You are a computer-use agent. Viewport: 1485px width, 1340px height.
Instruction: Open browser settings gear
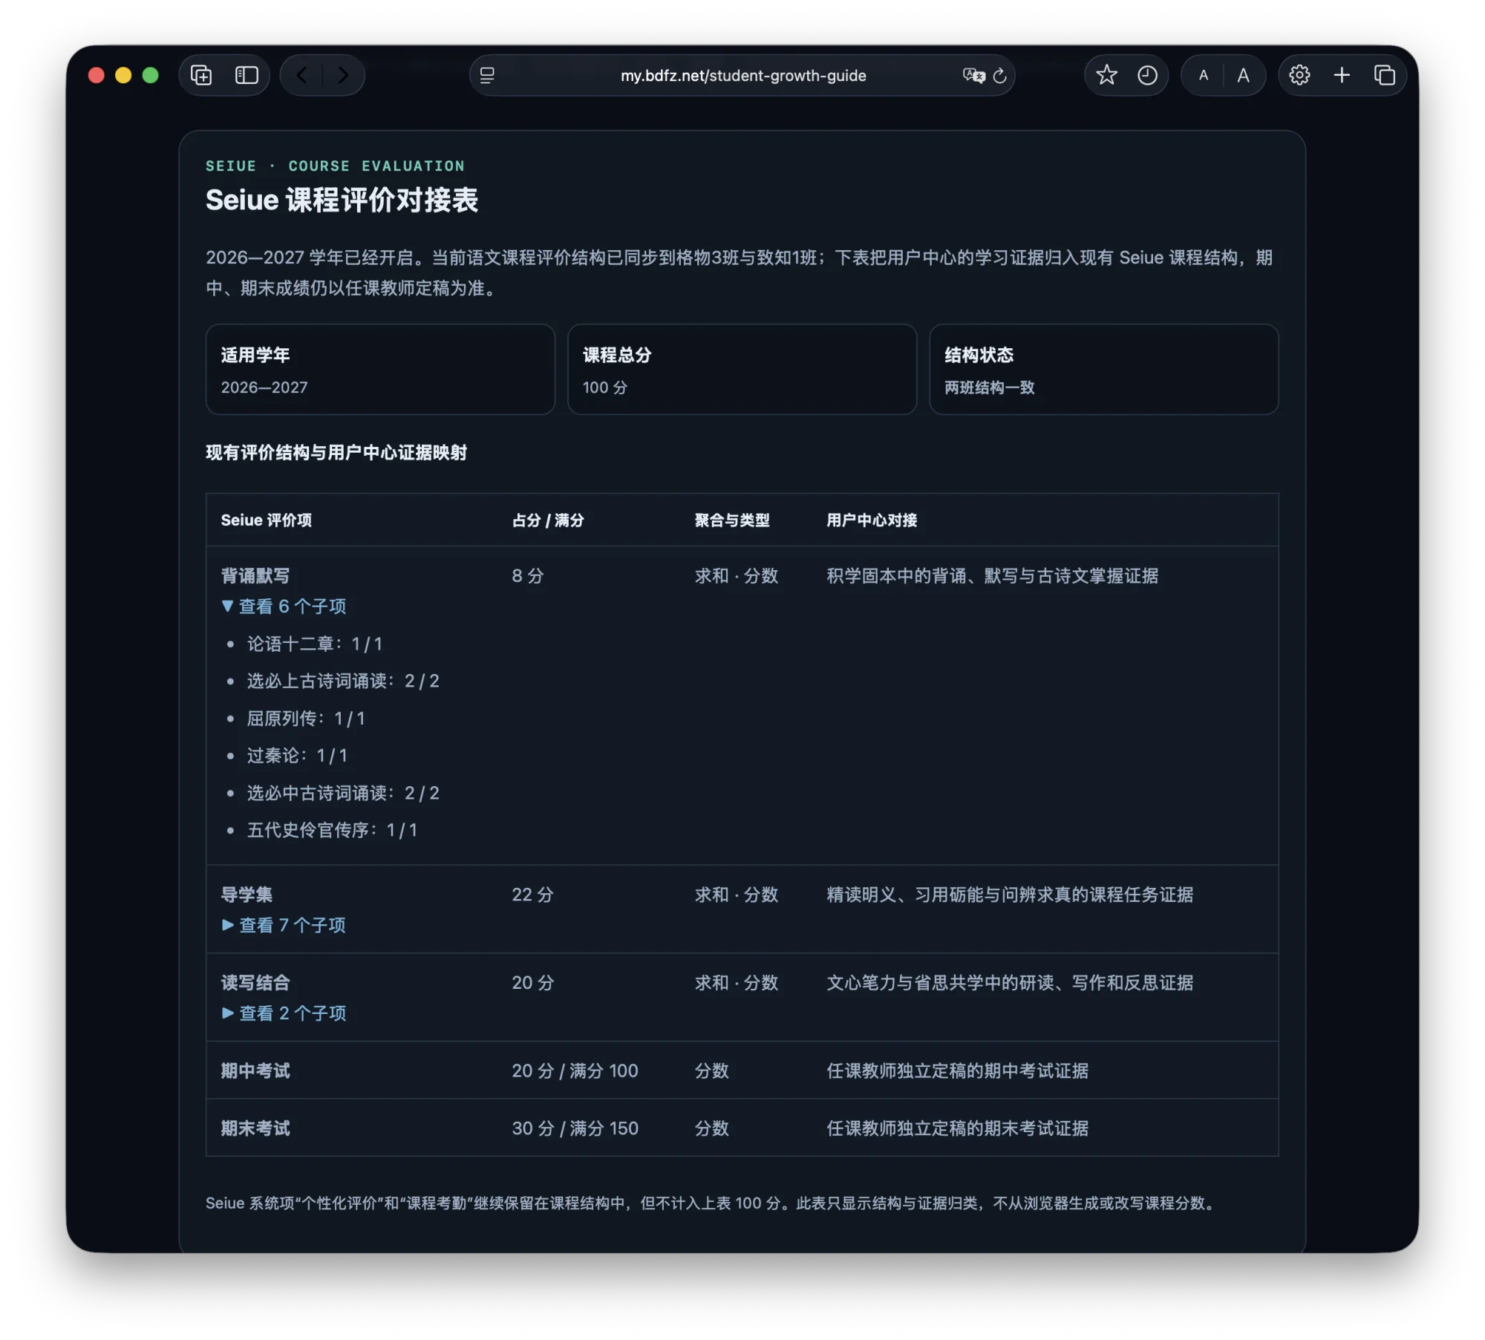pyautogui.click(x=1299, y=75)
